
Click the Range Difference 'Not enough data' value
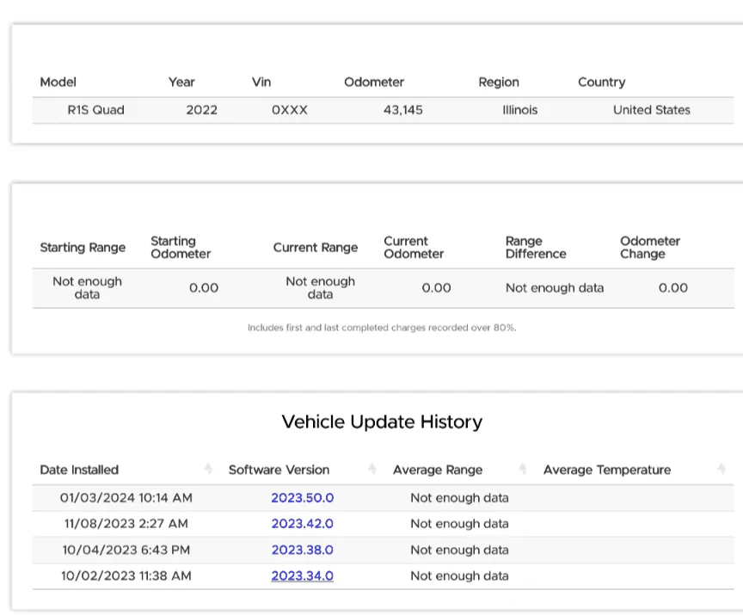(x=555, y=288)
